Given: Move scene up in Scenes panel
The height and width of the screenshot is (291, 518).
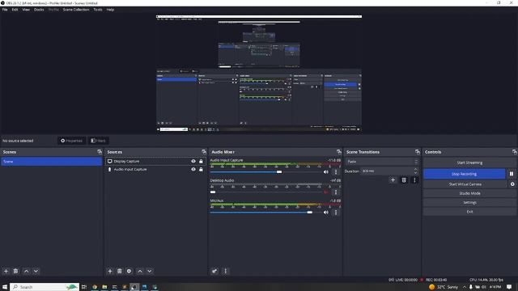Looking at the screenshot, I should point(27,272).
